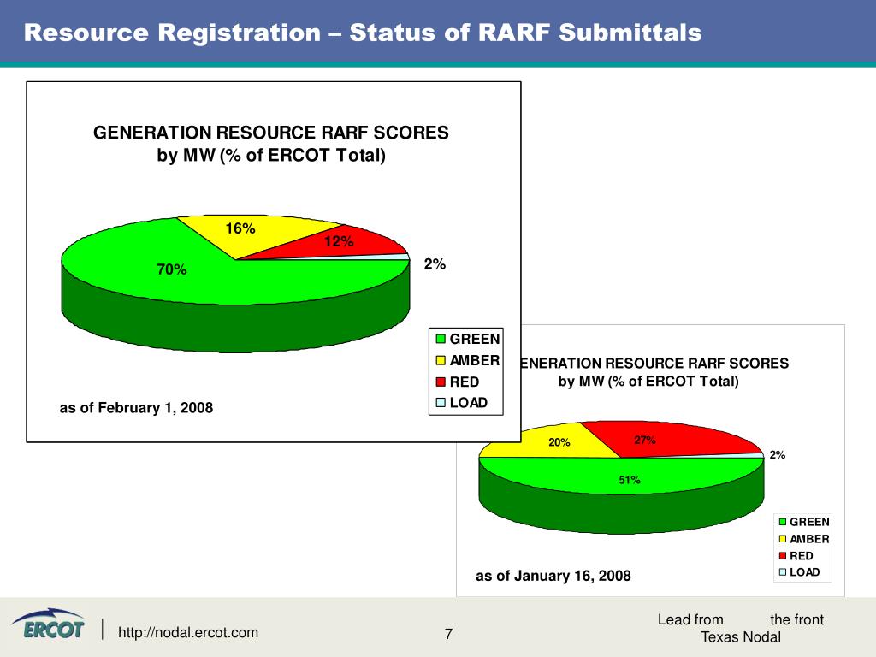Select the 51% label on January pie

click(630, 480)
